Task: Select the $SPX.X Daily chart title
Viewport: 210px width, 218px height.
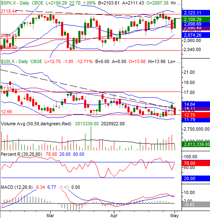Action: coord(15,3)
